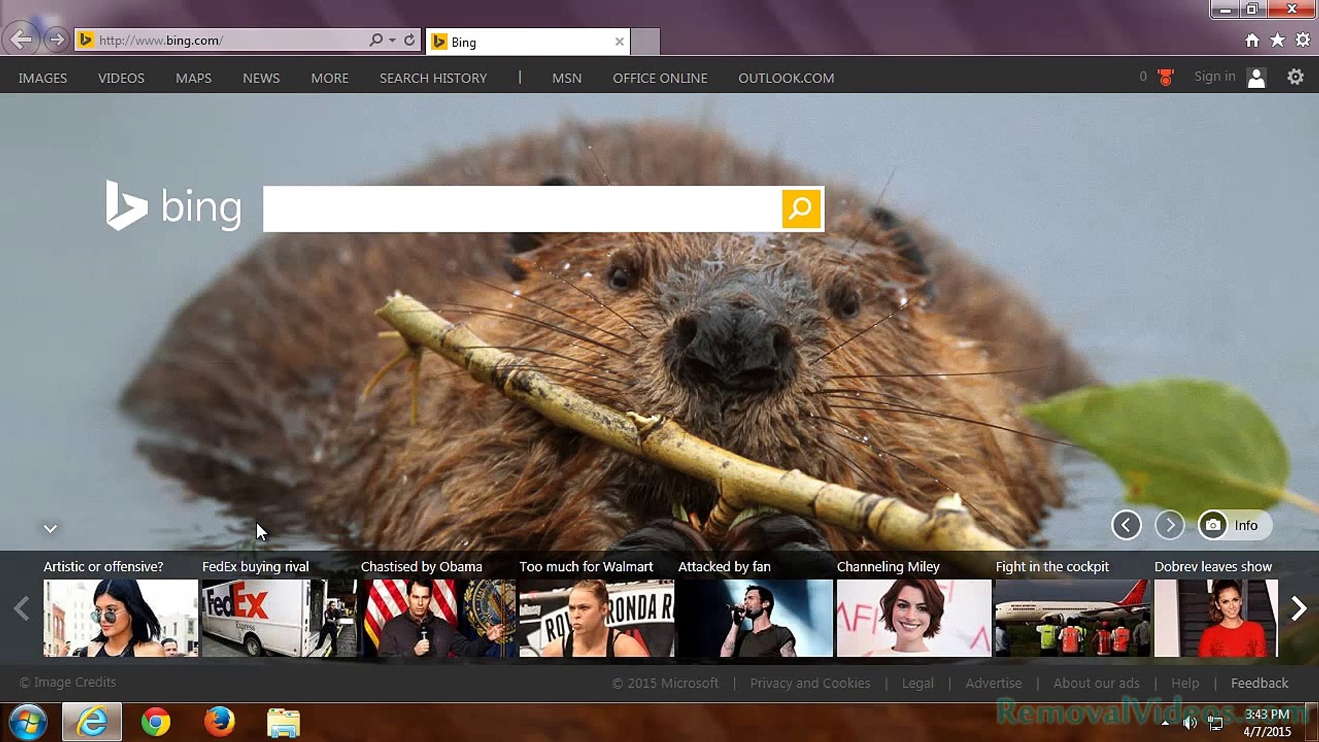Screen dimensions: 1319x742
Task: Click the Sign in profile avatar icon
Action: [1256, 78]
